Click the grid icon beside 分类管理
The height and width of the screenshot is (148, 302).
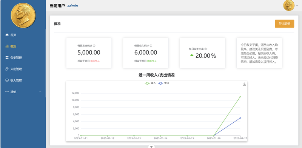coord(7,58)
